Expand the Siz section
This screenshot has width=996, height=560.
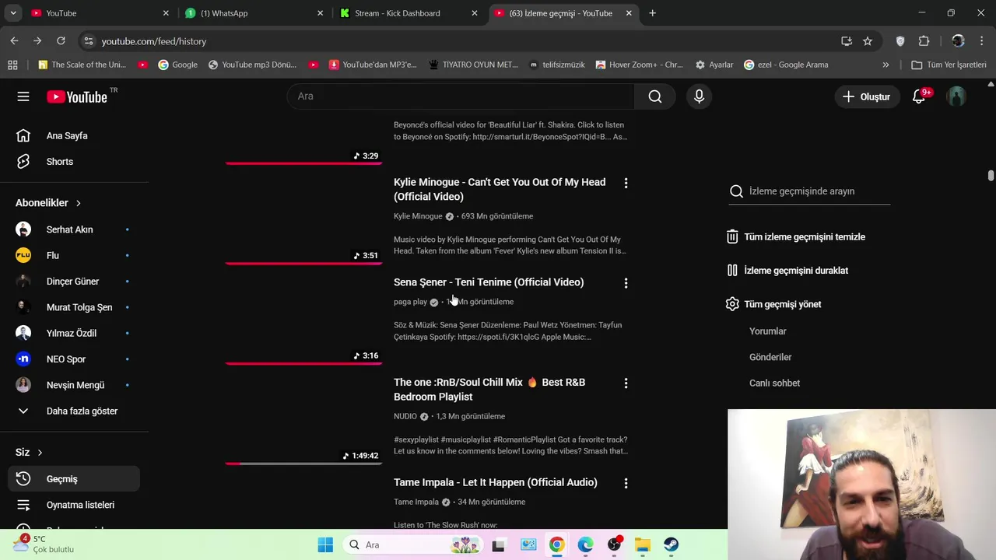29,453
